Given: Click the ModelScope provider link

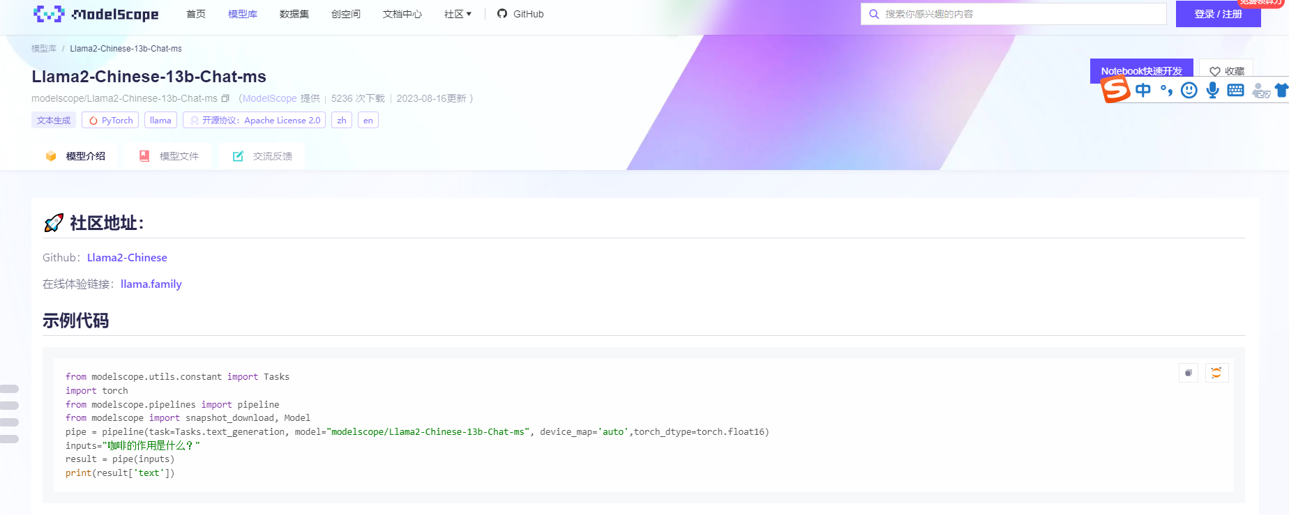Looking at the screenshot, I should coord(270,98).
